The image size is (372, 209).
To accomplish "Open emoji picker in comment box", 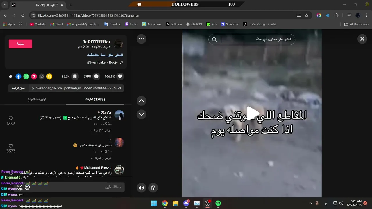I will (20, 187).
